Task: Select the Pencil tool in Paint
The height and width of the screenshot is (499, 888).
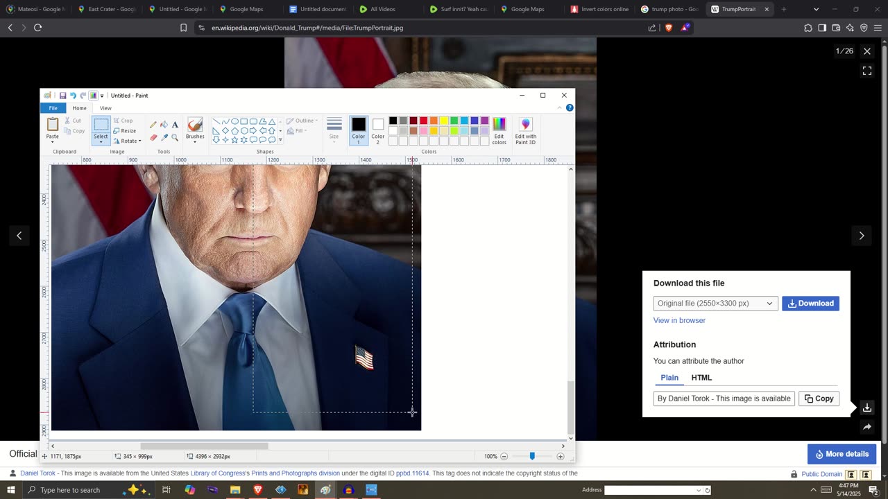Action: point(153,125)
